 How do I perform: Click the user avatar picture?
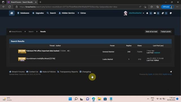(126, 13)
